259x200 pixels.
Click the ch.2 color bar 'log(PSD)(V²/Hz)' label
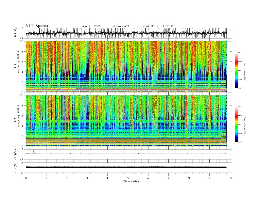pyautogui.click(x=245, y=125)
